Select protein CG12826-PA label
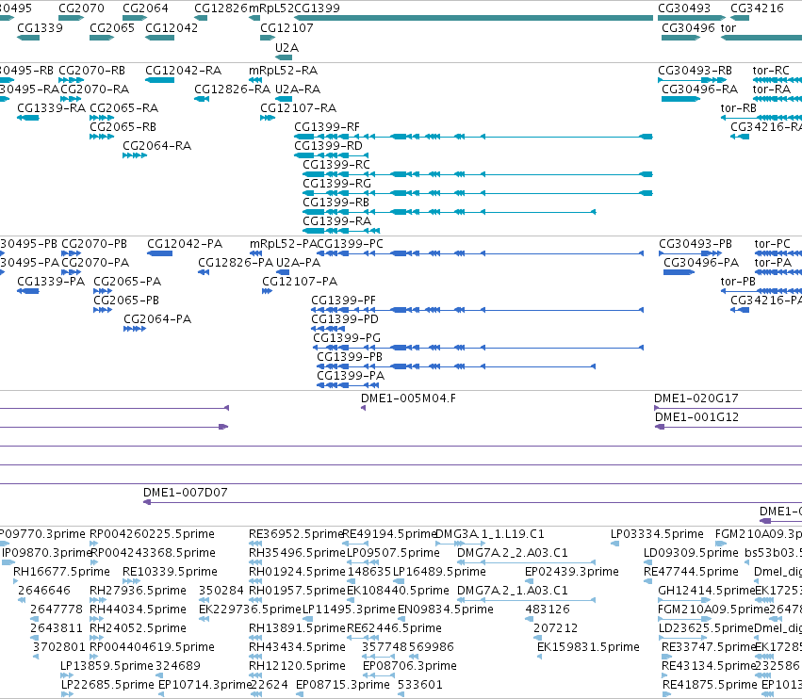Viewport: 802px width, 699px height. 236,263
